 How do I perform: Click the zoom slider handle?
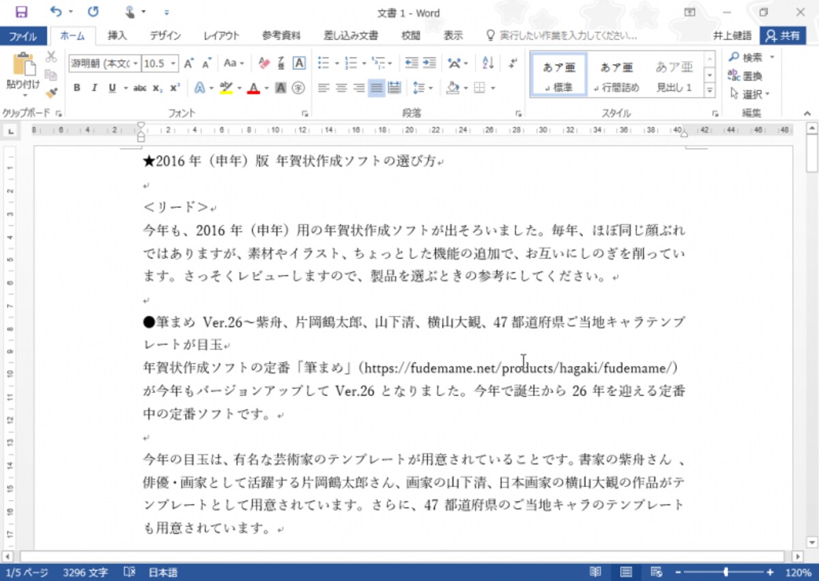coord(725,572)
